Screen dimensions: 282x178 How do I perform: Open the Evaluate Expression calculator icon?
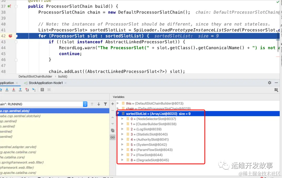click(42, 90)
